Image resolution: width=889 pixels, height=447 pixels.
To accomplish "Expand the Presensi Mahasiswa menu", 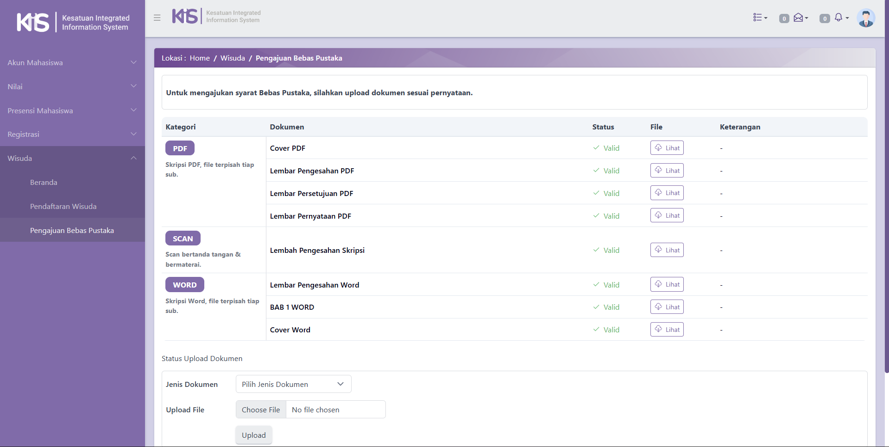I will pos(72,110).
